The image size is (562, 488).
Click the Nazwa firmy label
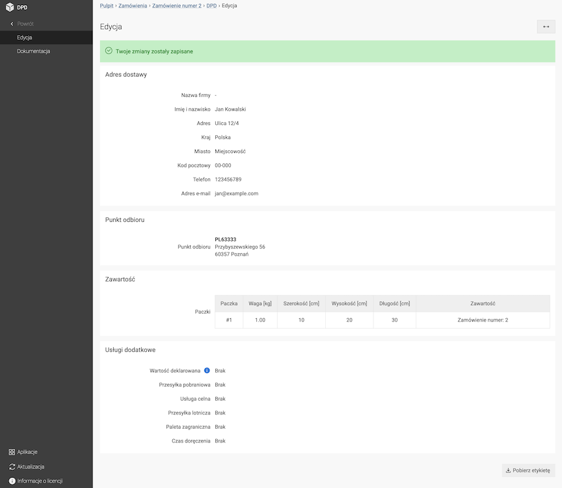[196, 95]
